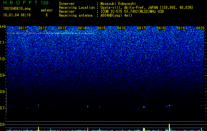Select the filename 1001040610.png

(17, 9)
